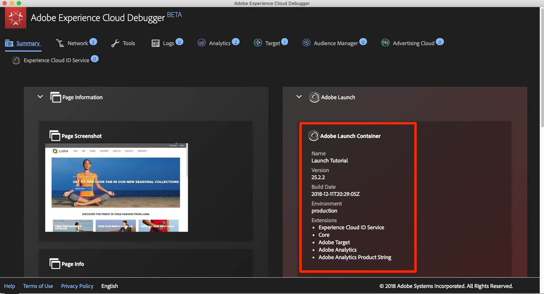Click the Target count badge showing 1

tap(285, 42)
